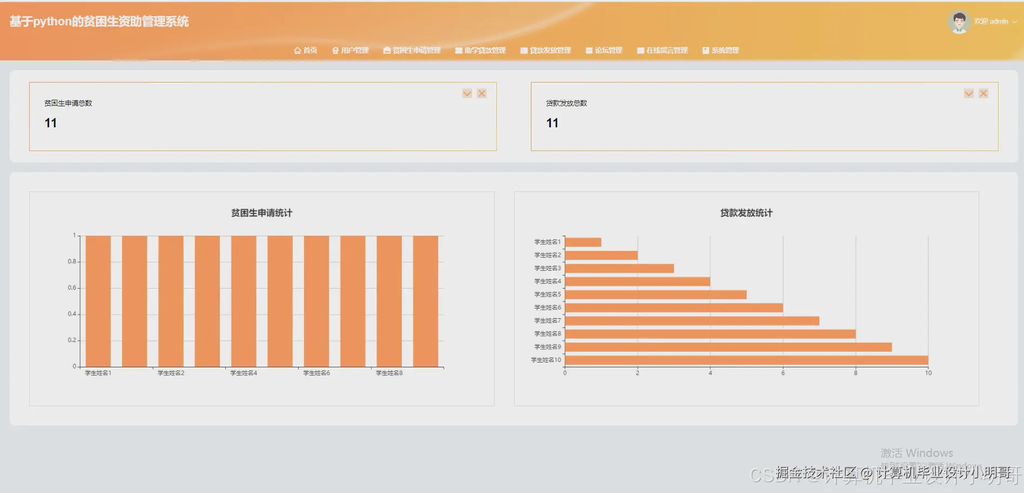Click the 贫困生申请统计 chart title
Viewport: 1024px width, 493px height.
pyautogui.click(x=262, y=213)
